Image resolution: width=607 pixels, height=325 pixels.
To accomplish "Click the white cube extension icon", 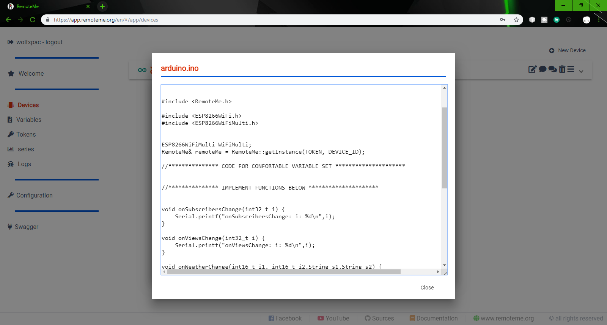I will pyautogui.click(x=532, y=20).
